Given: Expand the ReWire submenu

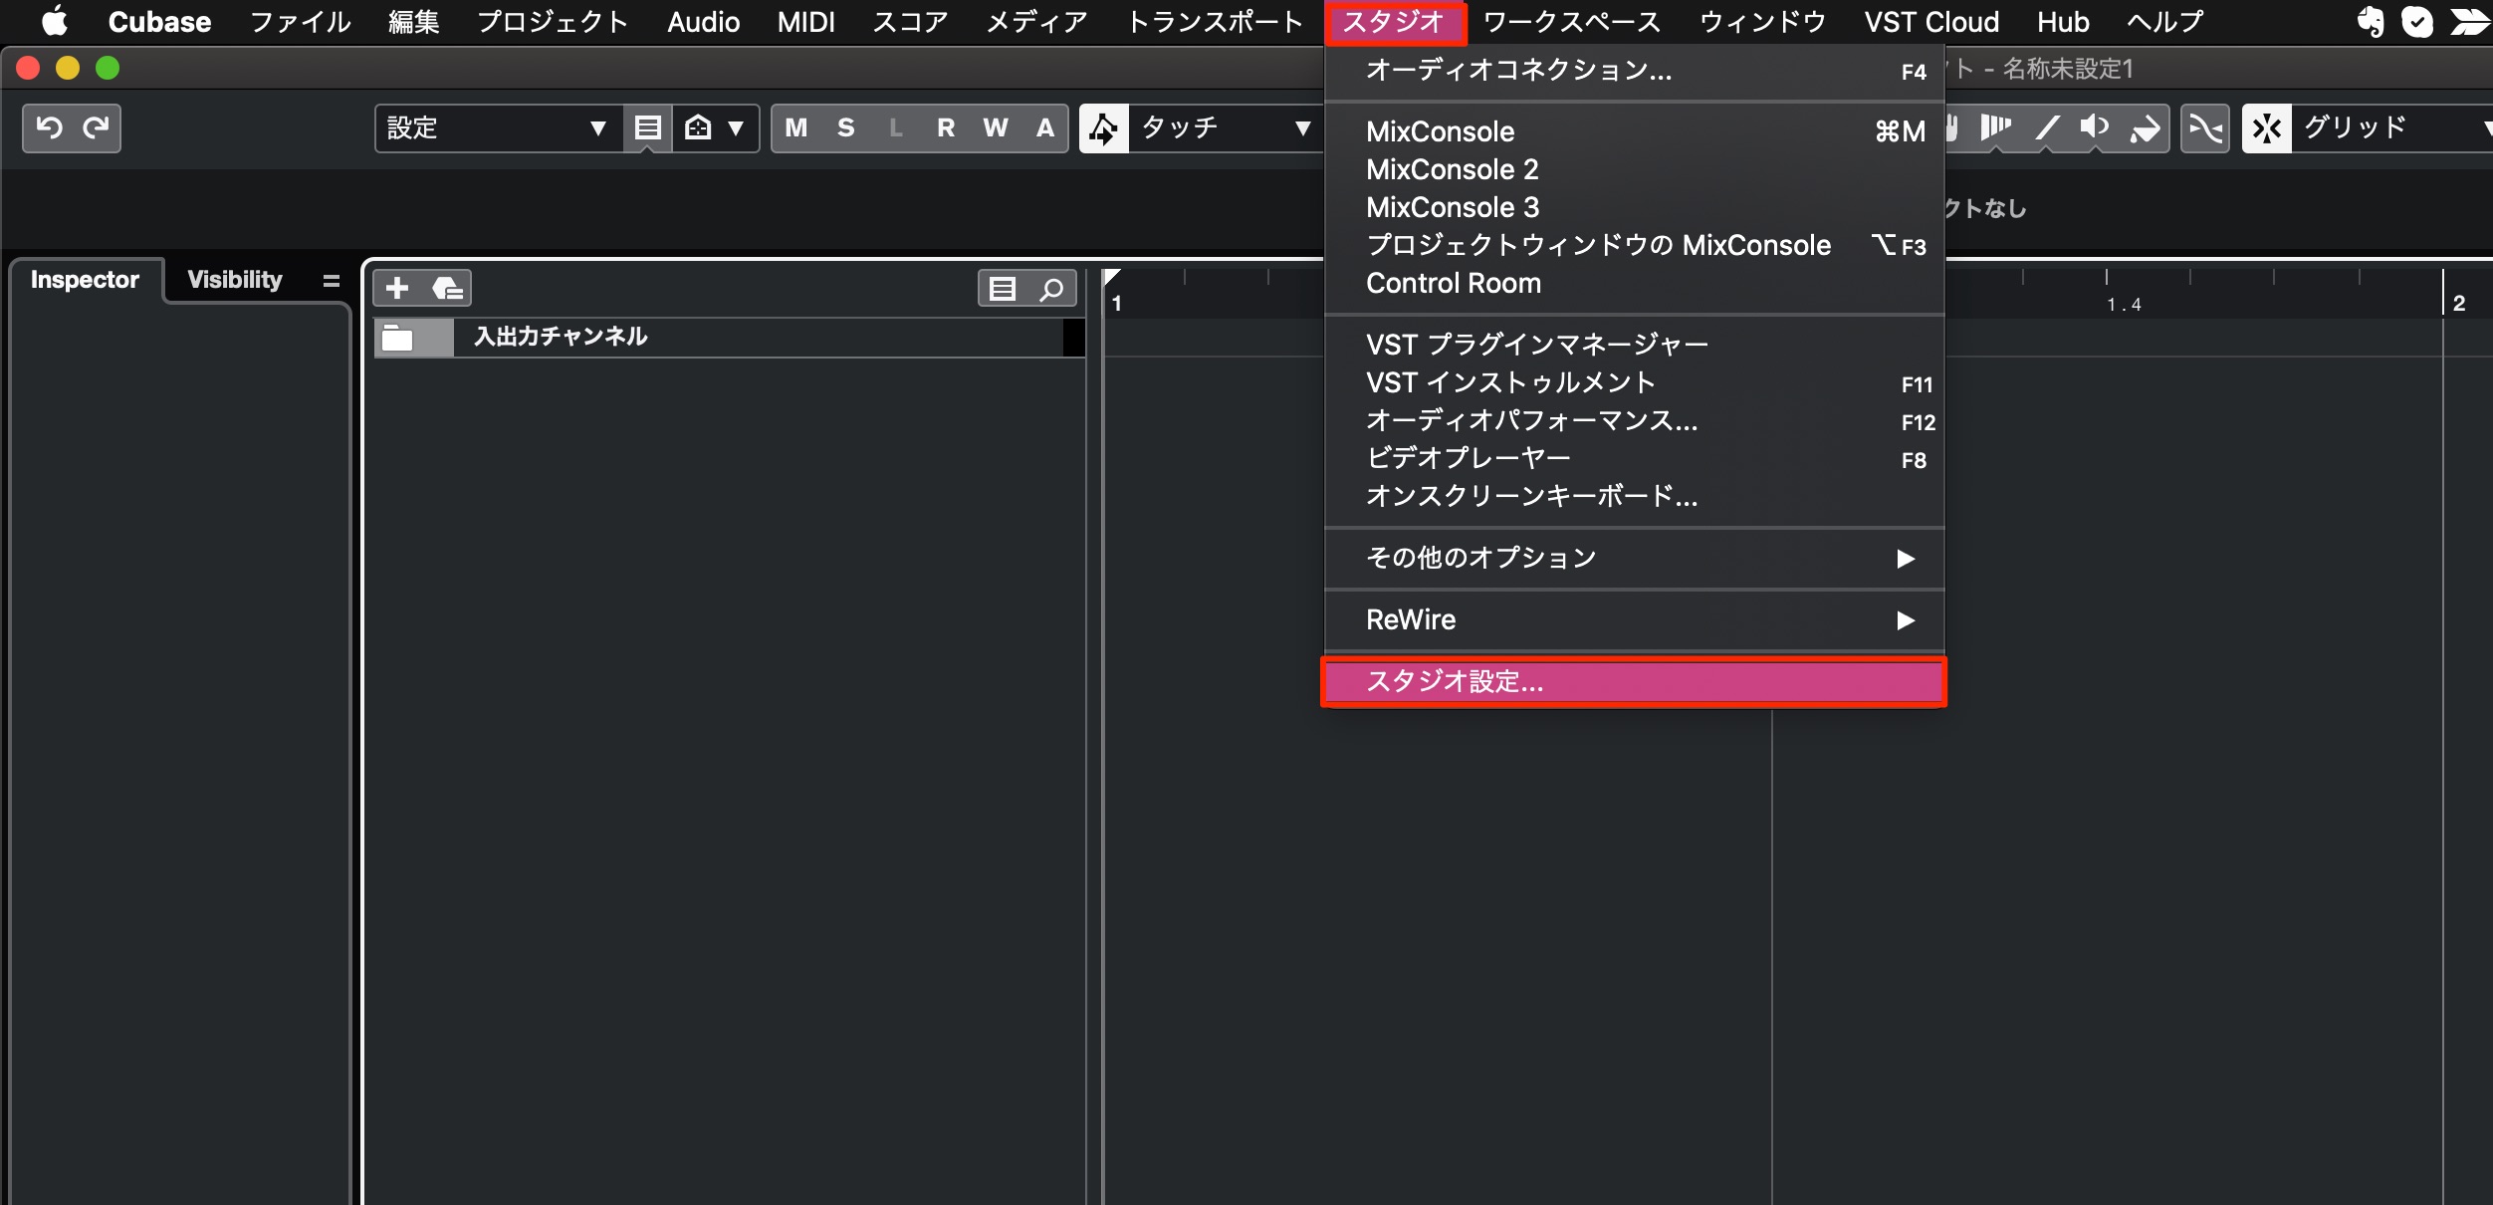Looking at the screenshot, I should coord(1635,619).
